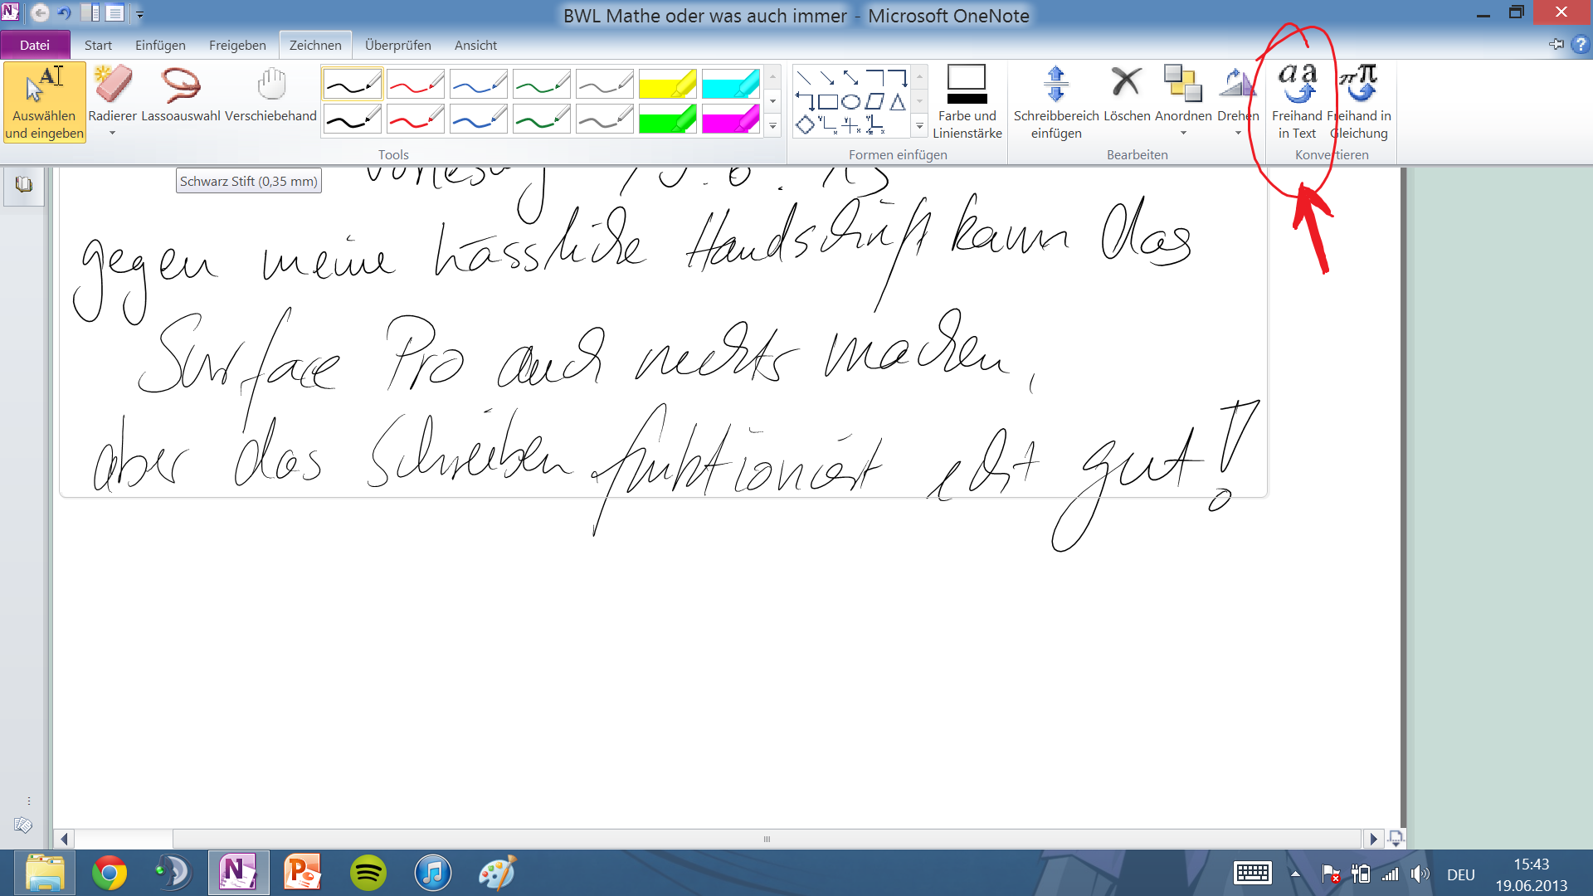Image resolution: width=1593 pixels, height=896 pixels.
Task: Select the Auswählen und eingeben tool
Action: click(x=45, y=103)
